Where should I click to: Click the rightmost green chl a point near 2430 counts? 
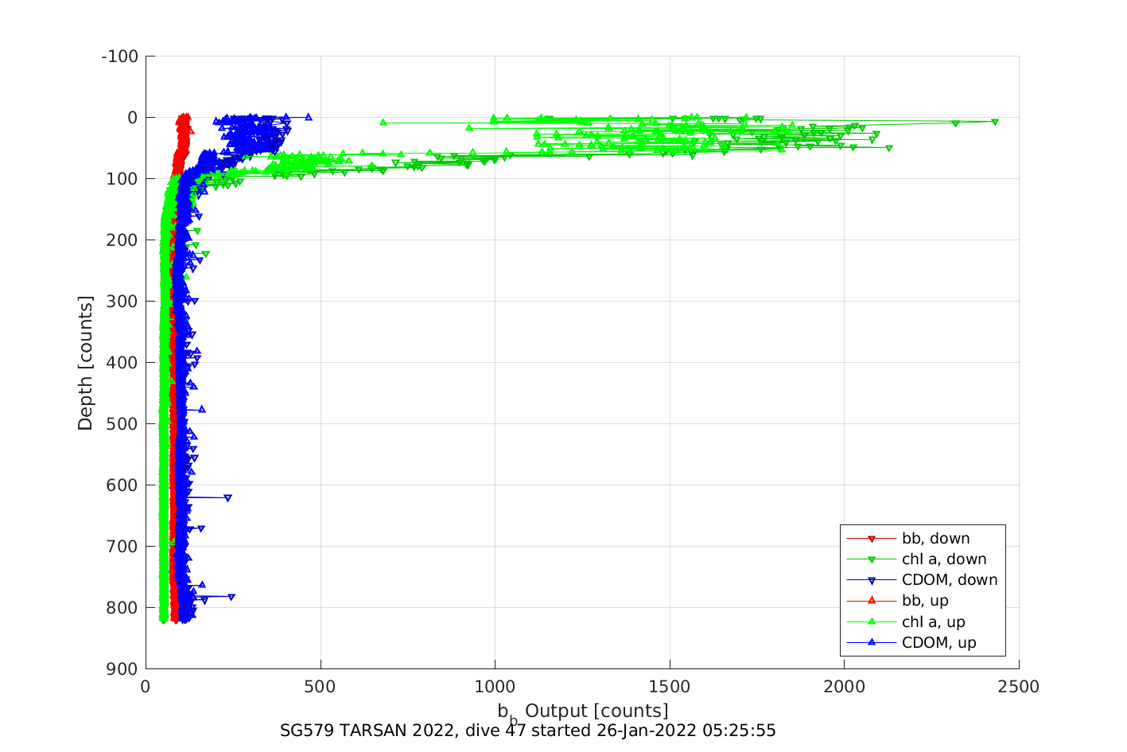coord(995,122)
